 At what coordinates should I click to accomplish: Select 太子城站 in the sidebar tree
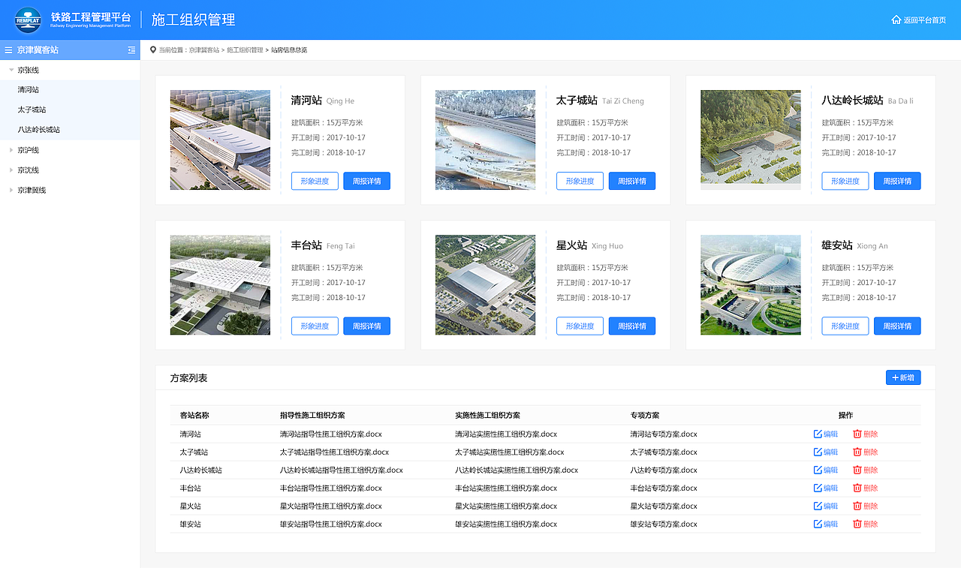coord(32,109)
